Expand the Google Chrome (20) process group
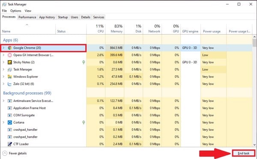Screen dimensions: 257x159 [x=3, y=48]
